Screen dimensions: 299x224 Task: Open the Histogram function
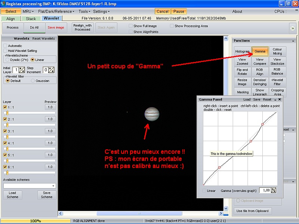[x=242, y=52]
